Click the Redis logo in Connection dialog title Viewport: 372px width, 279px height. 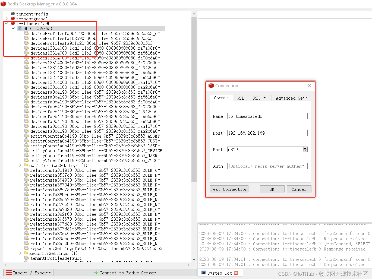pyautogui.click(x=211, y=86)
